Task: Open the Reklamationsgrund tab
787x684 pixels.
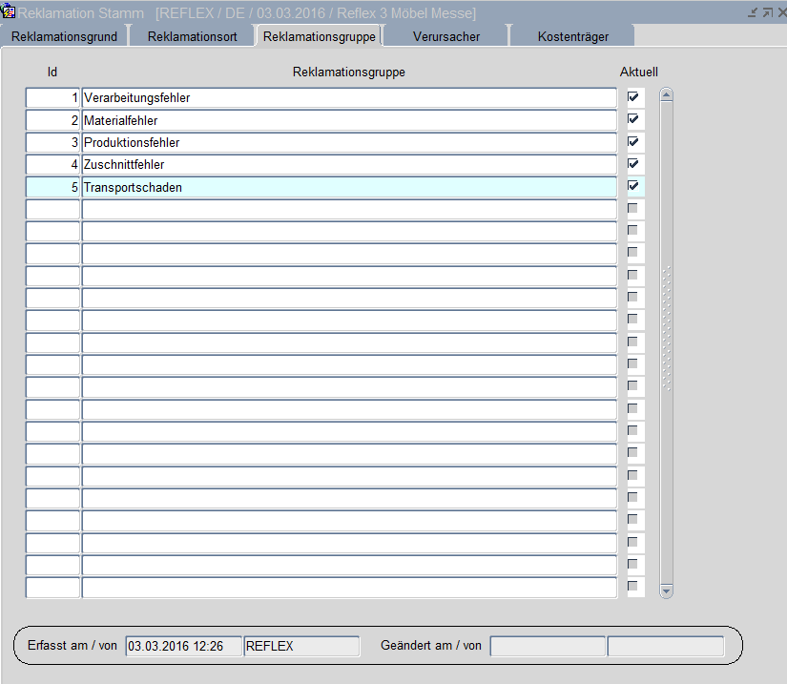Action: (x=64, y=36)
